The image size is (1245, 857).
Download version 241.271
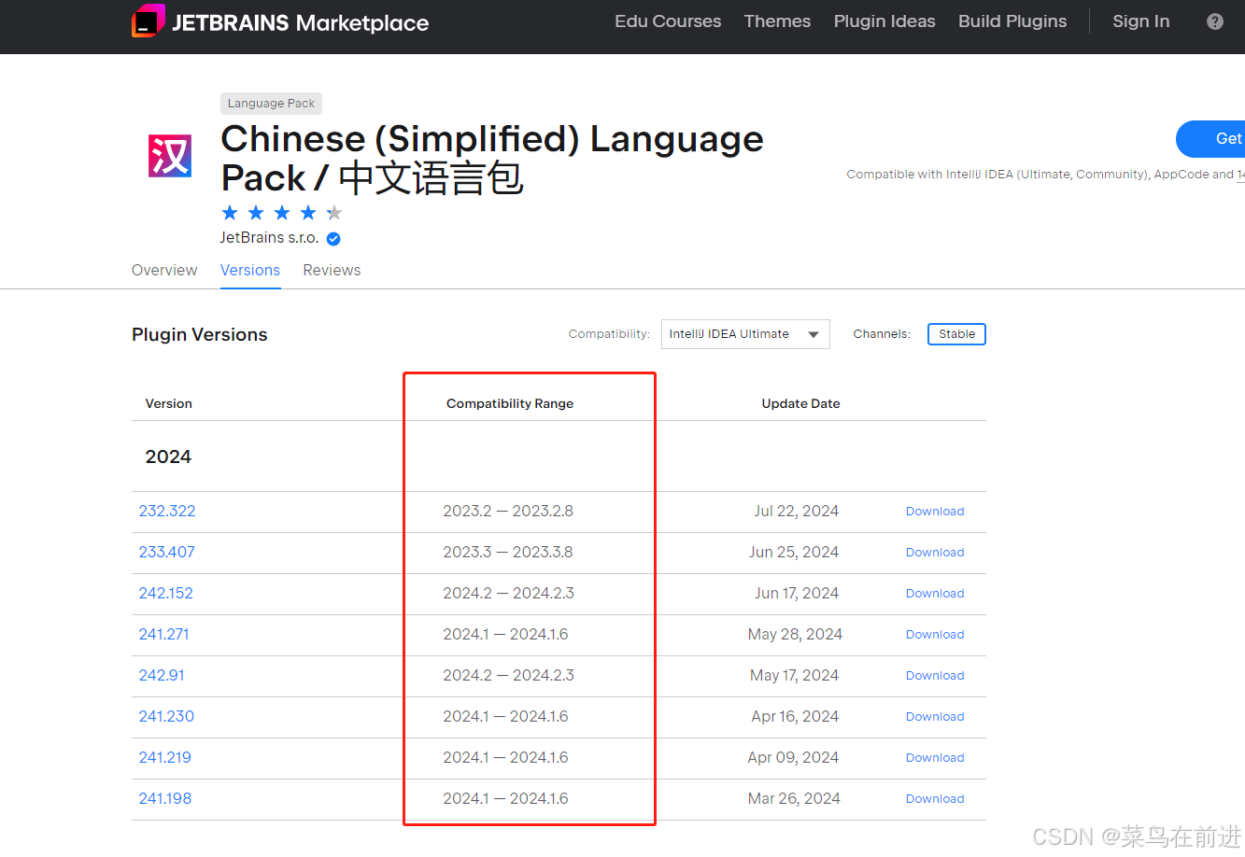click(x=935, y=635)
